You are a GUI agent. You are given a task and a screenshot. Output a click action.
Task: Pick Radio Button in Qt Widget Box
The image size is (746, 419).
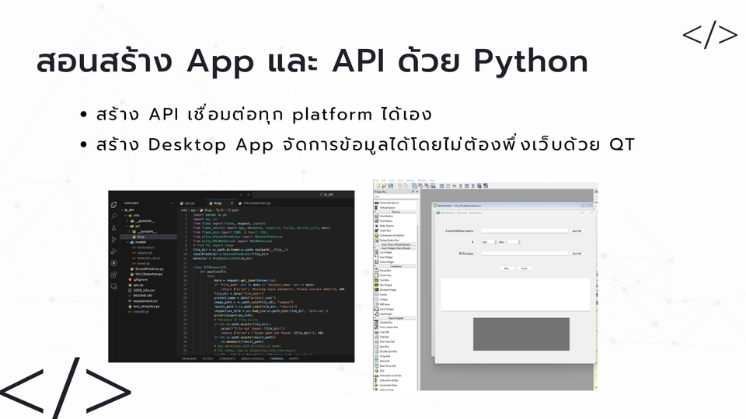pos(386,226)
